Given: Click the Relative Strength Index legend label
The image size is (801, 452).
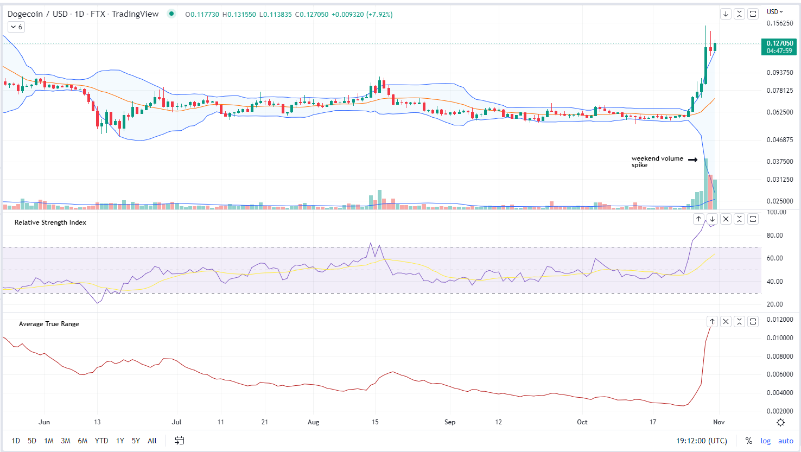Looking at the screenshot, I should [x=50, y=222].
